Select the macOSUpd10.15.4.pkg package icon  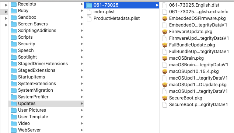tap(165, 71)
